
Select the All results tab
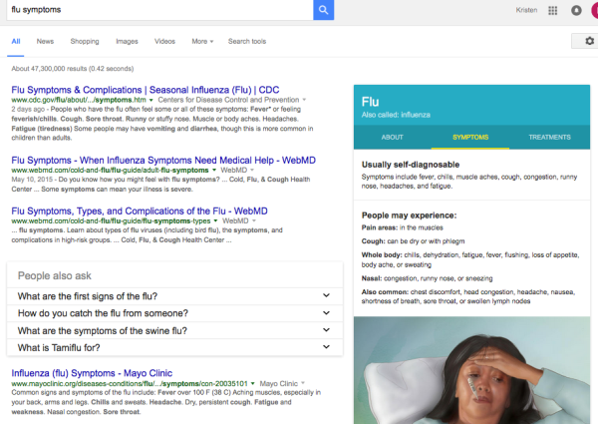point(16,41)
